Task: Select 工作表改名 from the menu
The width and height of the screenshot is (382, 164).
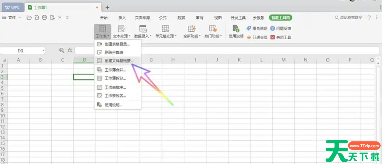Action: pyautogui.click(x=118, y=96)
